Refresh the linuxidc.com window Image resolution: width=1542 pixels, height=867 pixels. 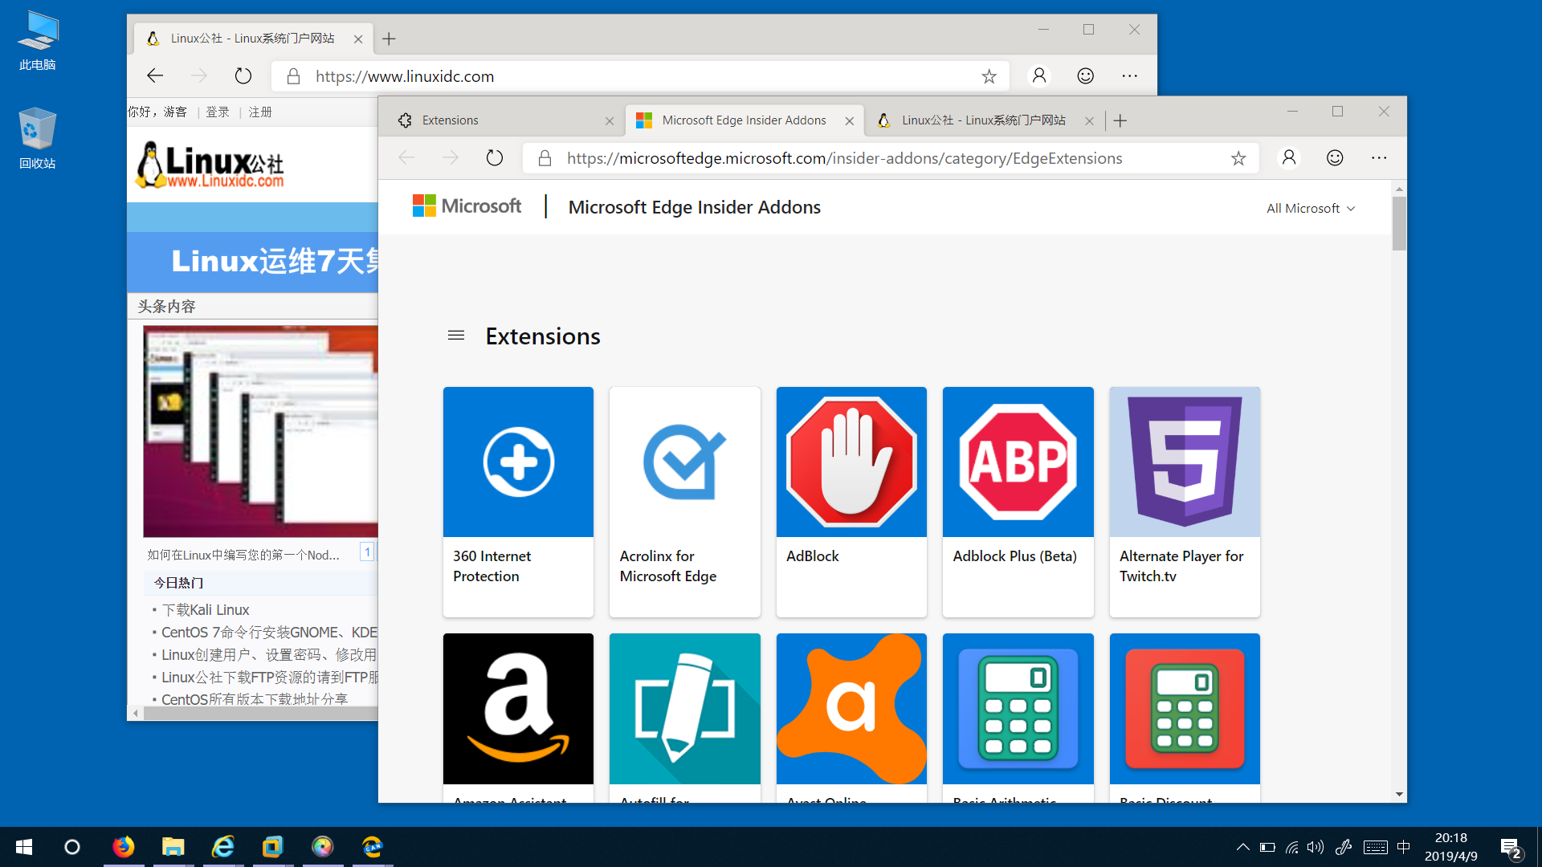coord(243,75)
